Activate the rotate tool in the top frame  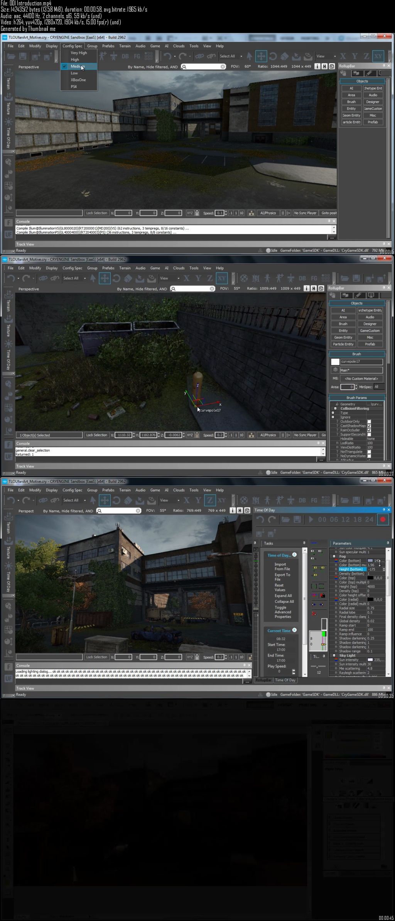(273, 56)
